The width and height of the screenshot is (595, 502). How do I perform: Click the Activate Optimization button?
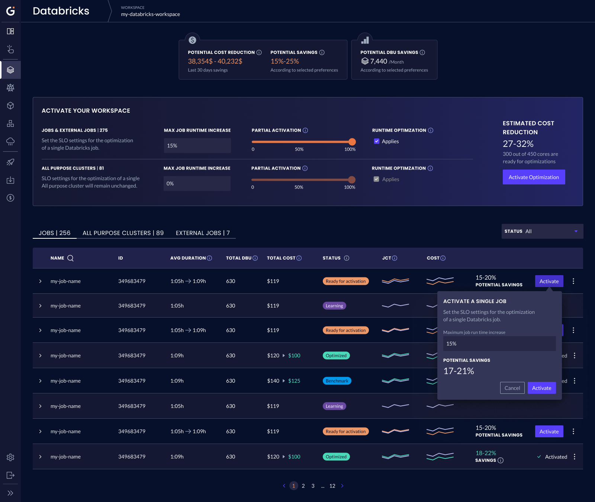click(534, 177)
